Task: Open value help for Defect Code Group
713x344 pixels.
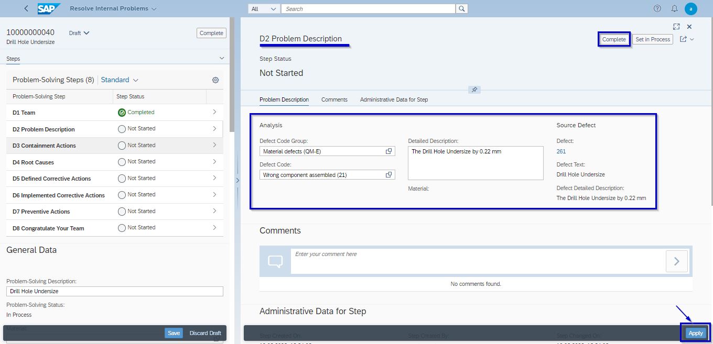Action: pyautogui.click(x=389, y=151)
